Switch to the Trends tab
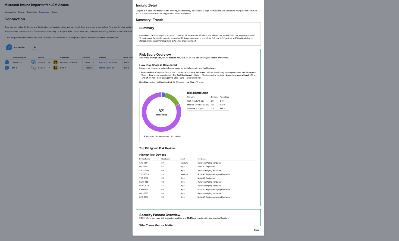The height and width of the screenshot is (241, 399). point(158,20)
